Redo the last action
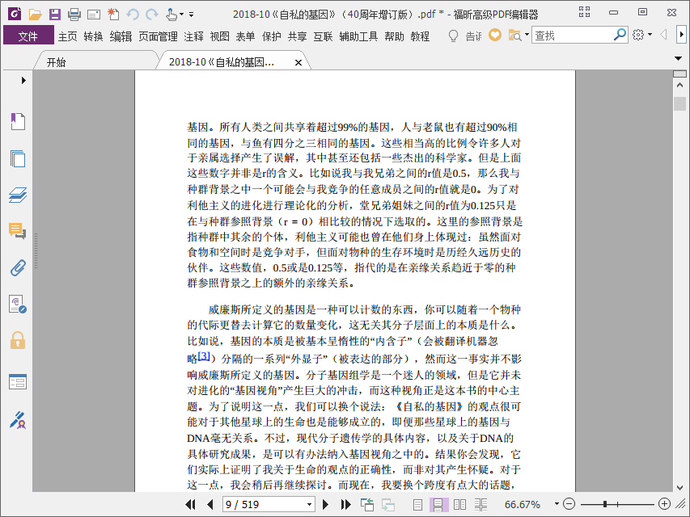690x517 pixels. pos(152,15)
